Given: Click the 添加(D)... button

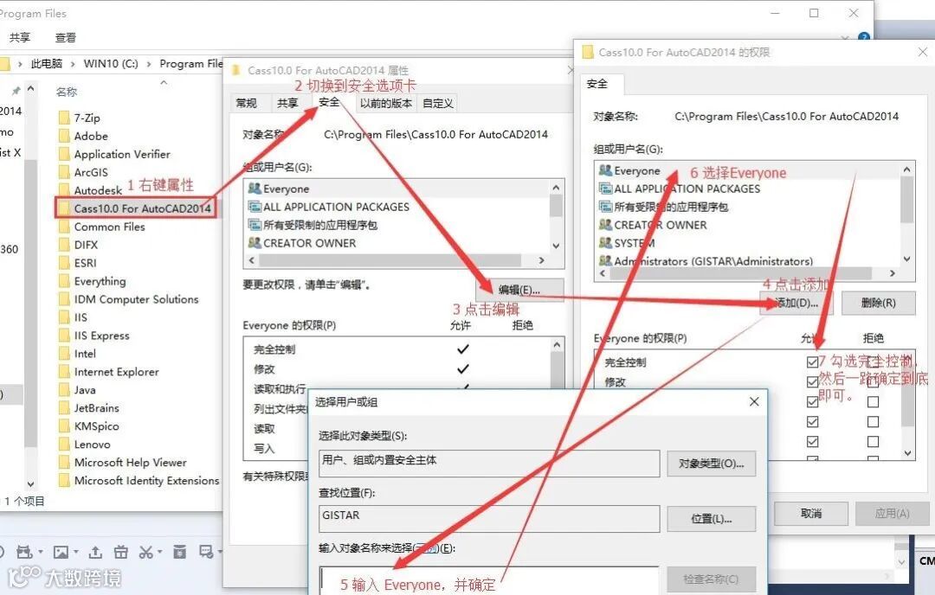Looking at the screenshot, I should click(x=796, y=303).
